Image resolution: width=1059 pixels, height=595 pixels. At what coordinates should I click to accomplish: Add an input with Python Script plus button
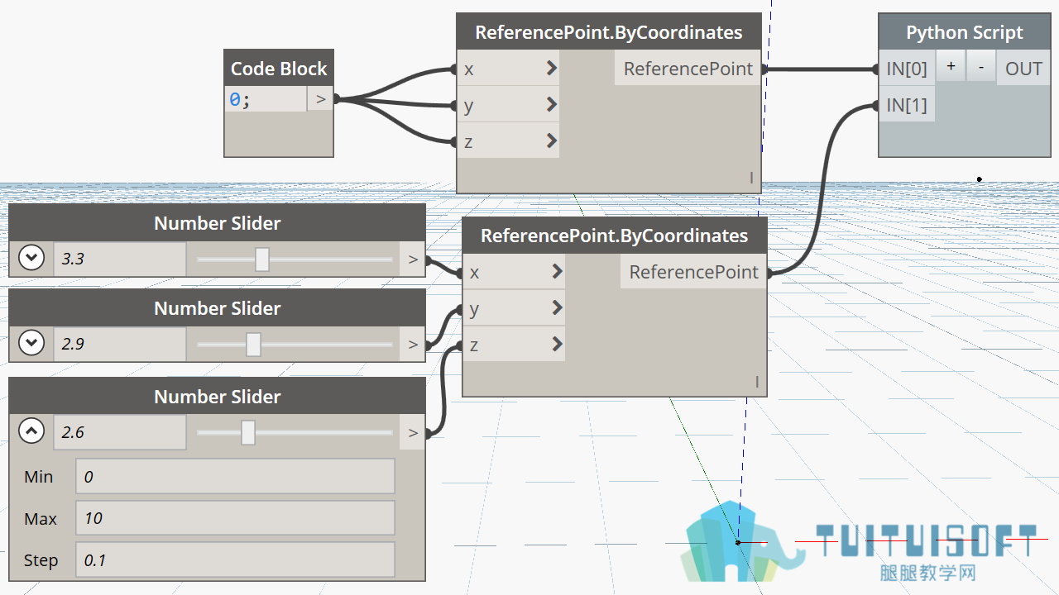tap(951, 67)
